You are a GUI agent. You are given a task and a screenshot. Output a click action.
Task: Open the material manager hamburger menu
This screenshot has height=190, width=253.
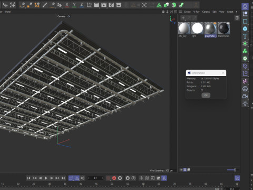tap(181, 12)
